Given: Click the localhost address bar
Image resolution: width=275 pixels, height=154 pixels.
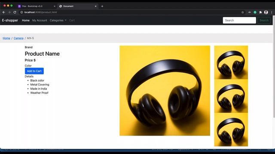Looking at the screenshot, I should tap(130, 12).
